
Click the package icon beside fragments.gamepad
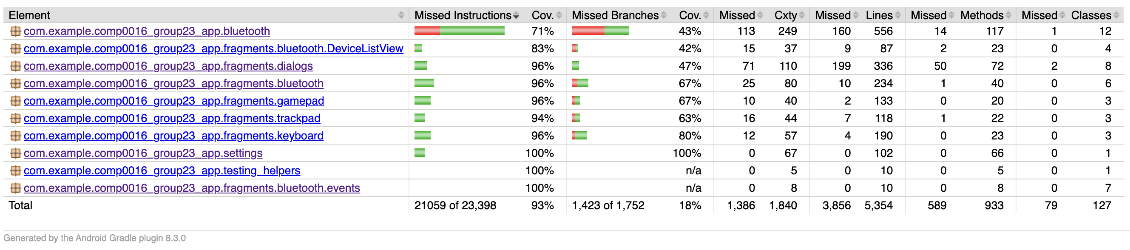click(15, 101)
